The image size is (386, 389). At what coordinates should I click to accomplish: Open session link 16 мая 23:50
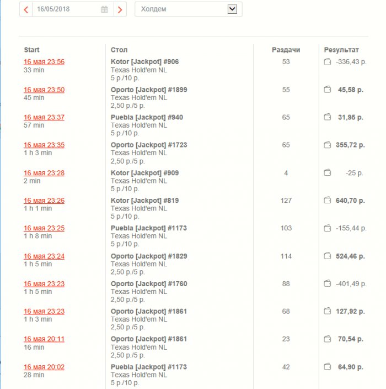point(44,90)
